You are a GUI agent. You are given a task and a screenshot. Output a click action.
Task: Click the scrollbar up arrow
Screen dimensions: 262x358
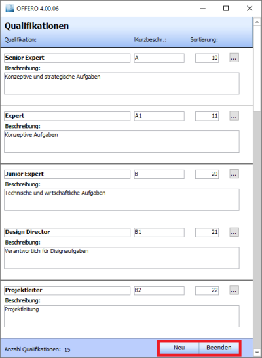257,22
